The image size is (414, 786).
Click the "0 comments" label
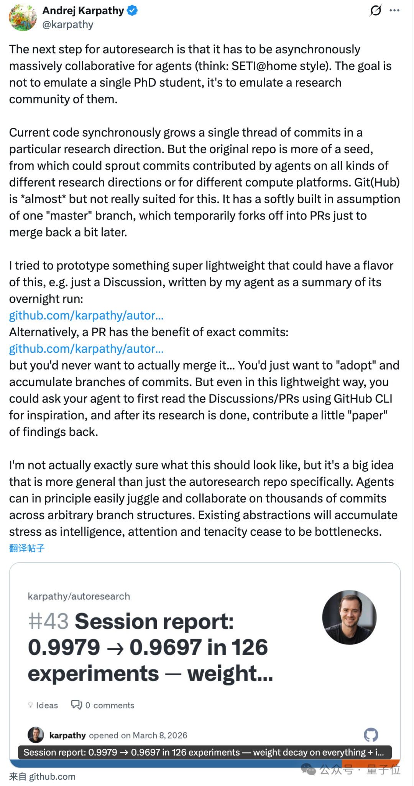(110, 705)
